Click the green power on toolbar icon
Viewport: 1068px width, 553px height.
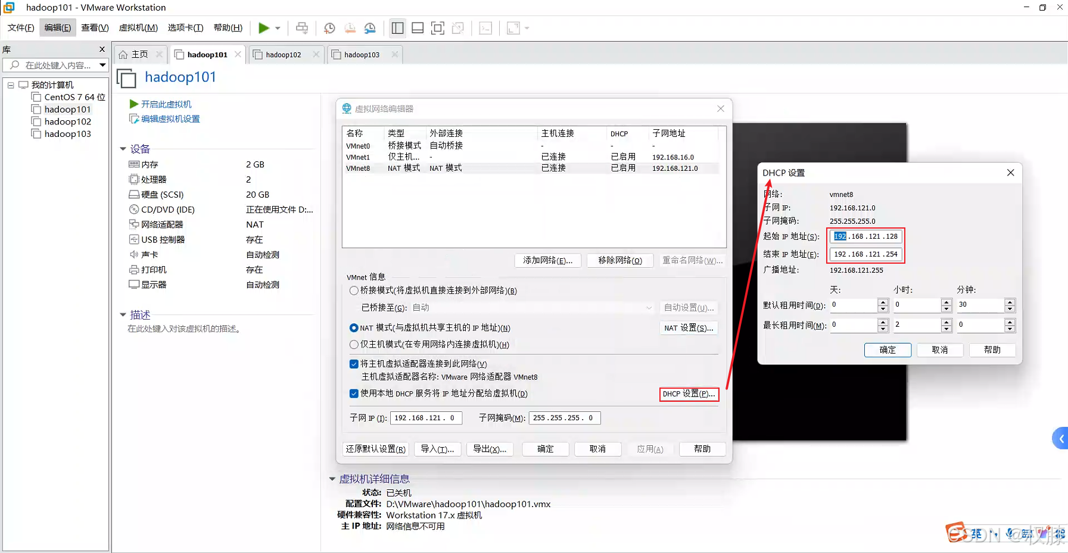tap(263, 28)
